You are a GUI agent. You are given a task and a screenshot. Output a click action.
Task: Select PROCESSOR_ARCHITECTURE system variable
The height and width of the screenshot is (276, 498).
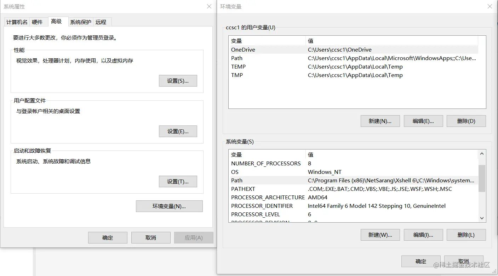coord(354,197)
